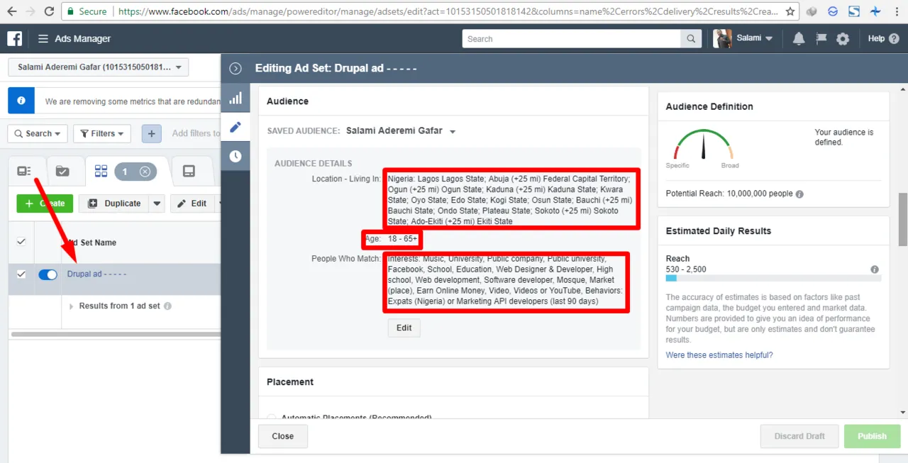Screen dimensions: 908x463
Task: Click the green Create button
Action: (45, 203)
